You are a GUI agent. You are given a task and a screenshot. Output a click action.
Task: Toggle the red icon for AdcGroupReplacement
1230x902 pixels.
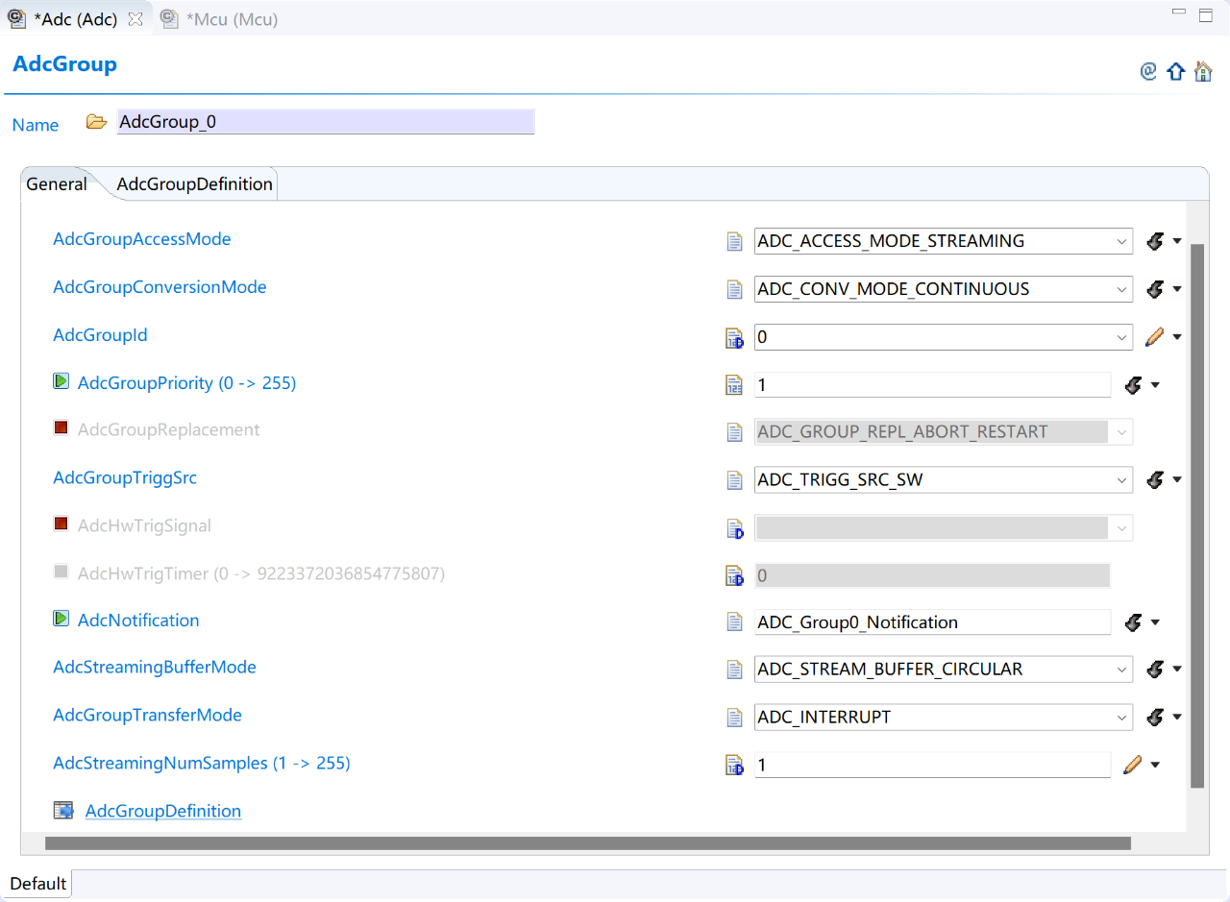pyautogui.click(x=61, y=428)
